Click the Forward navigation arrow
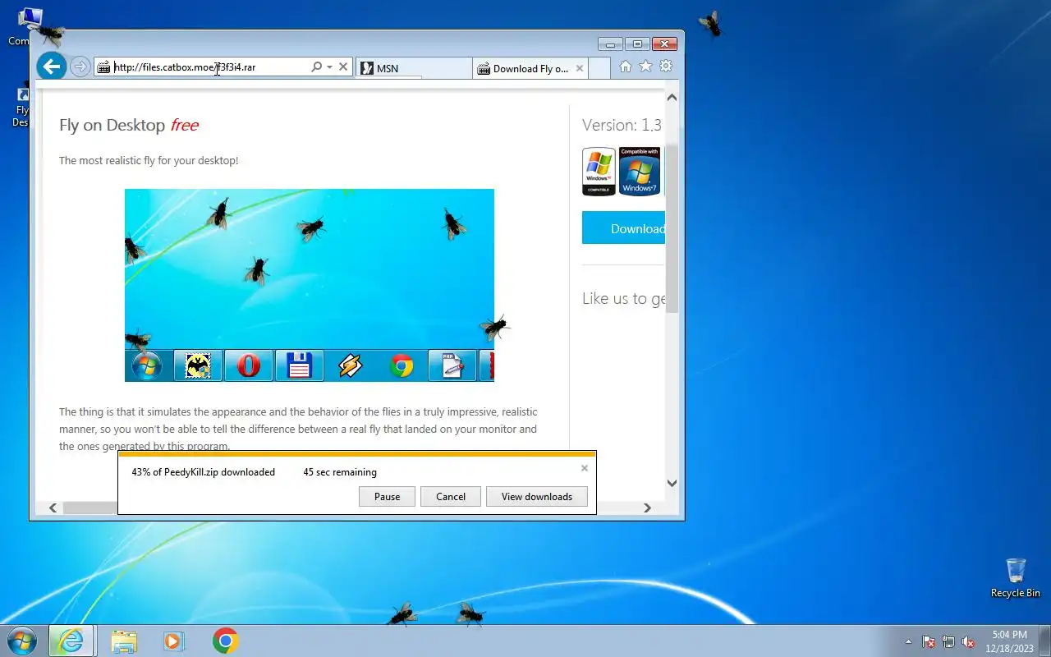Image resolution: width=1051 pixels, height=657 pixels. (x=80, y=67)
